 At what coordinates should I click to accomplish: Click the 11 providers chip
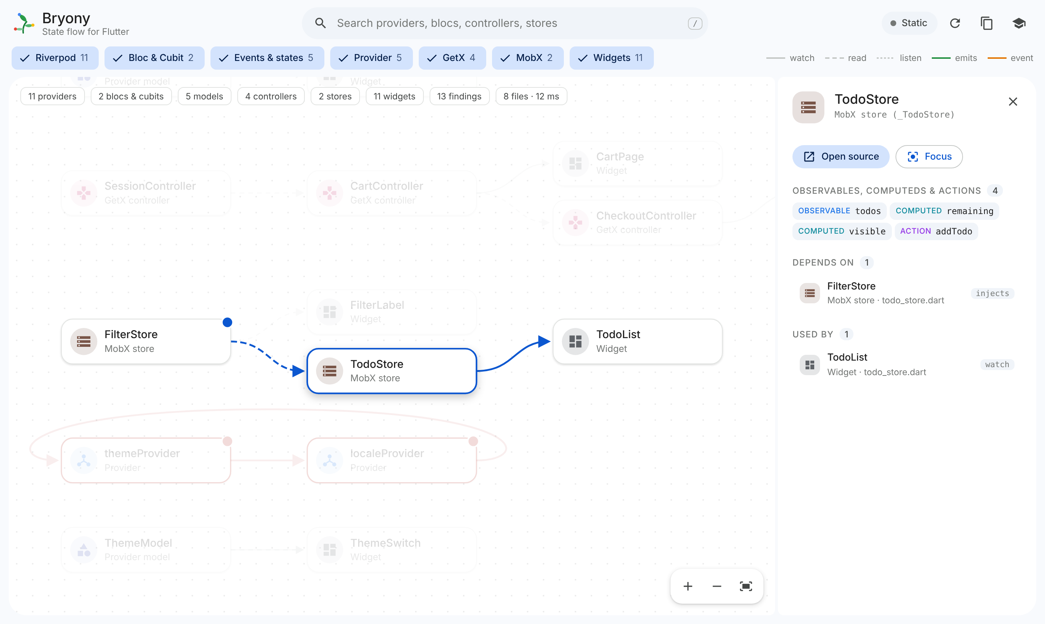pos(53,96)
